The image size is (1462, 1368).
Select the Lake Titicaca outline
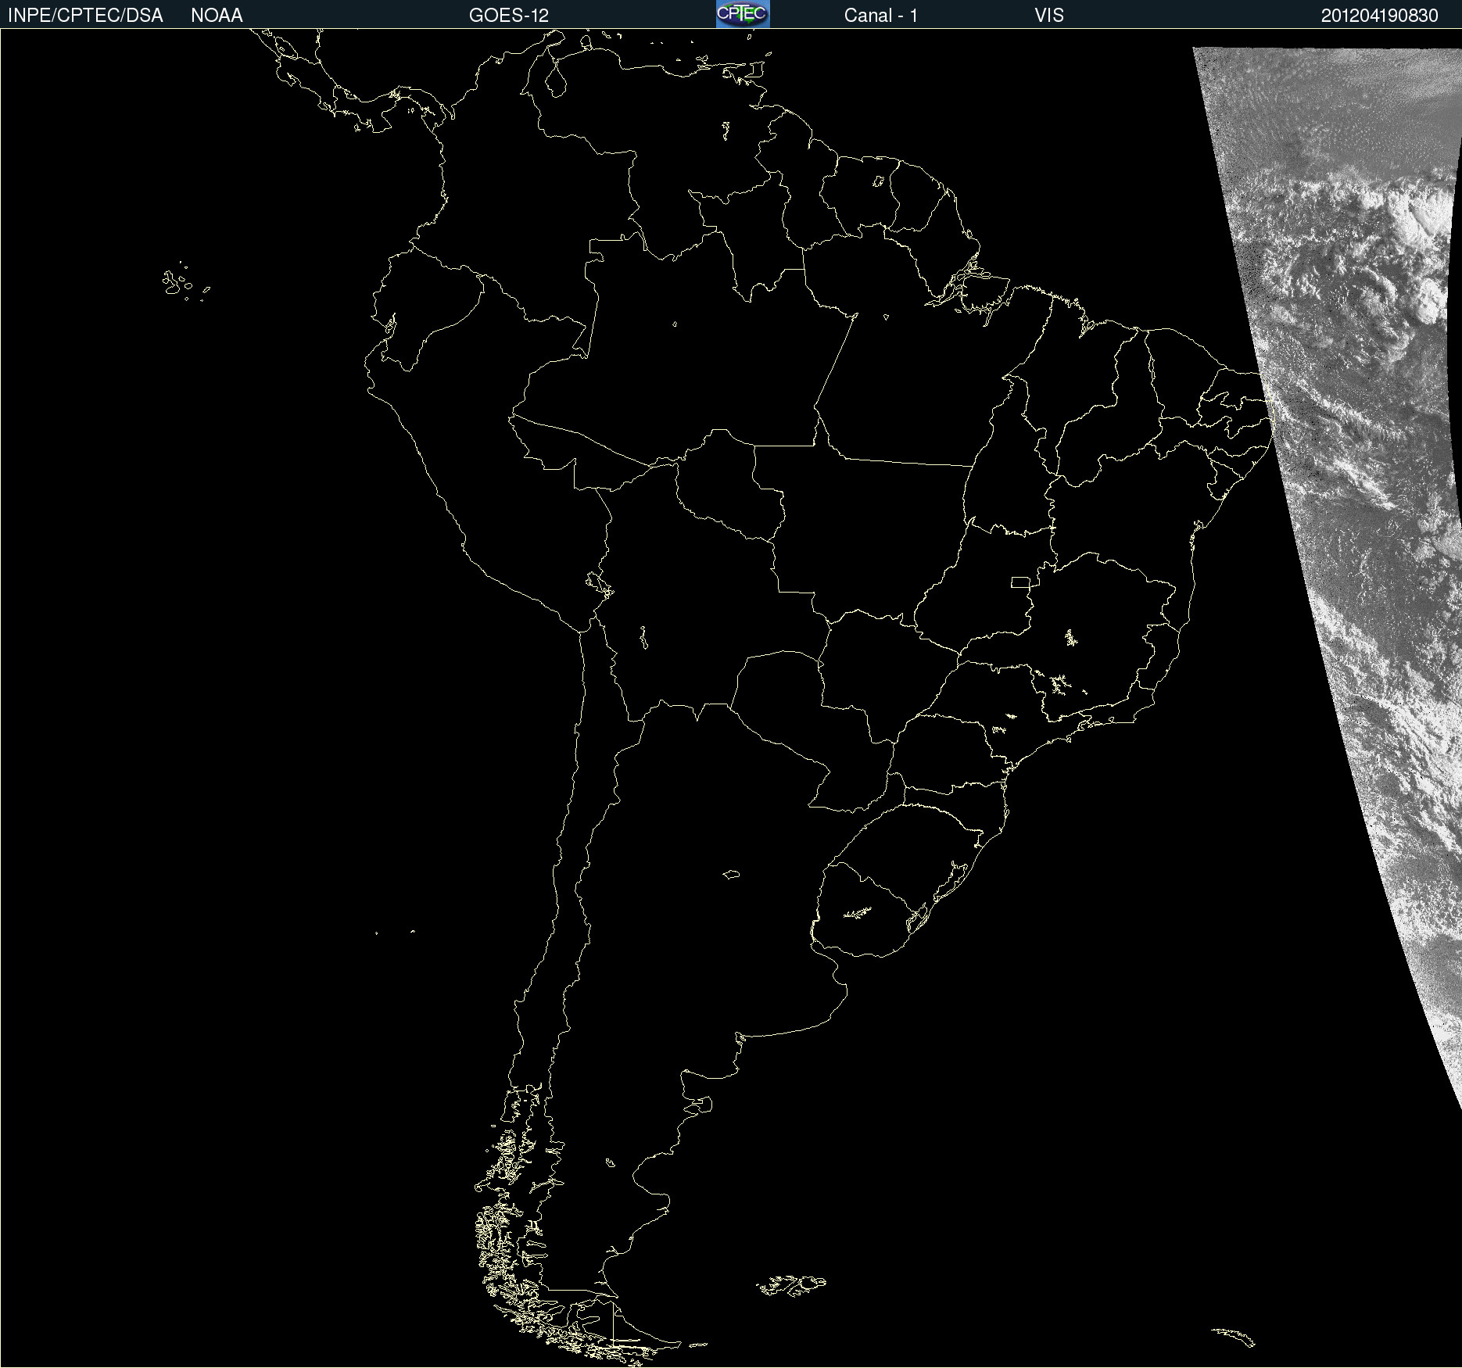coord(599,583)
